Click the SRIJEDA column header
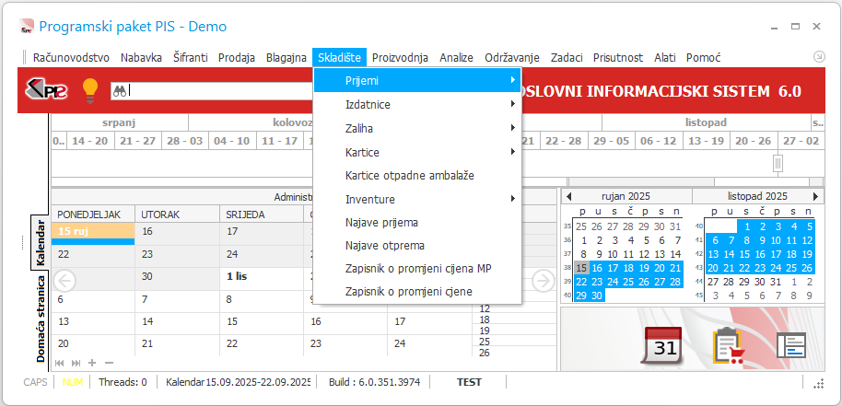The height and width of the screenshot is (406, 842). (x=262, y=215)
